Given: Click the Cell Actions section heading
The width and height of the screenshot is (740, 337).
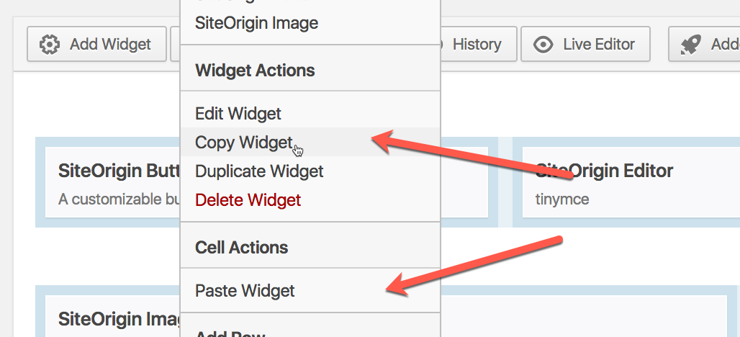Looking at the screenshot, I should (241, 248).
